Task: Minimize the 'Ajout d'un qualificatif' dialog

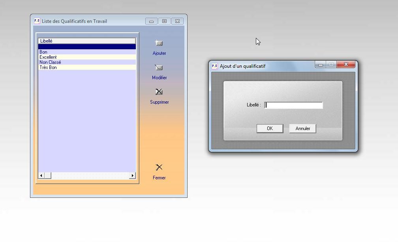Action: click(x=320, y=65)
